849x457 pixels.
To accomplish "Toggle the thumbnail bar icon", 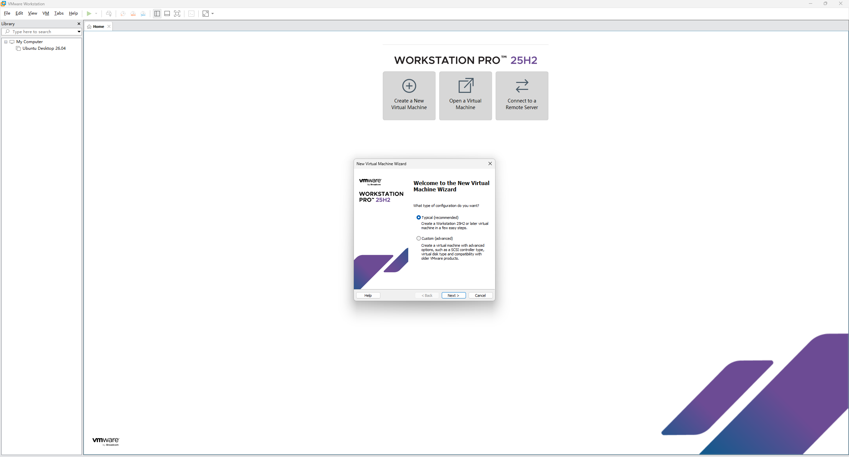I will pyautogui.click(x=167, y=14).
